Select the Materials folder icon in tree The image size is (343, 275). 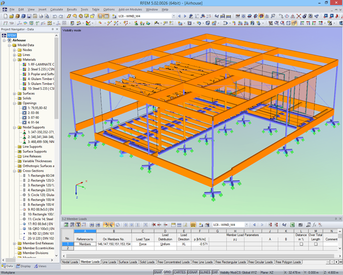click(x=19, y=60)
